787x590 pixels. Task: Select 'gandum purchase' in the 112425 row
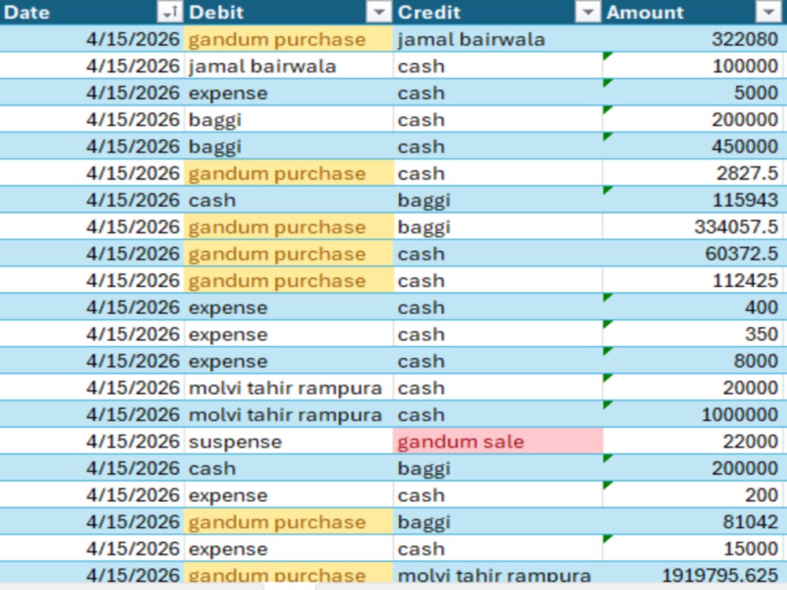(x=289, y=281)
